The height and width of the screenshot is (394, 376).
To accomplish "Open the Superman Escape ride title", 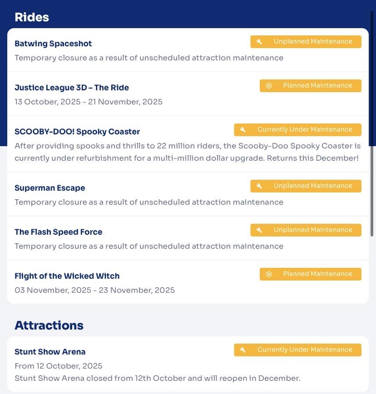I will click(x=50, y=188).
